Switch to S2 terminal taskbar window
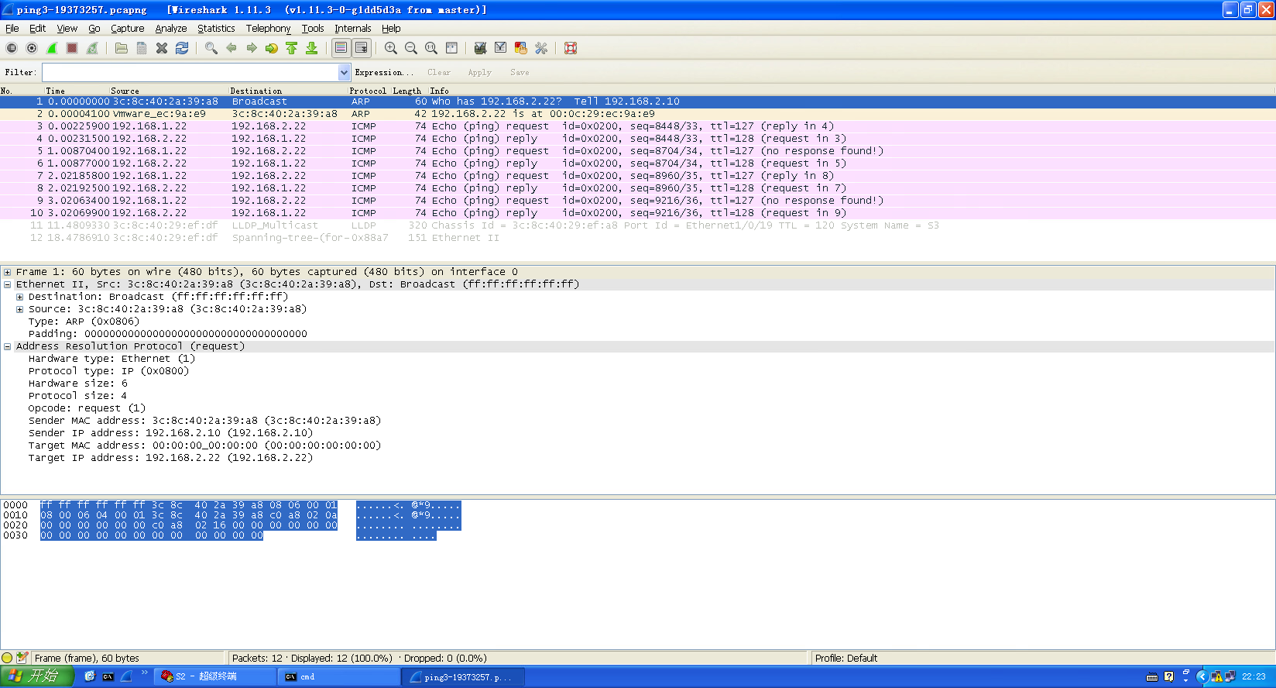 215,676
